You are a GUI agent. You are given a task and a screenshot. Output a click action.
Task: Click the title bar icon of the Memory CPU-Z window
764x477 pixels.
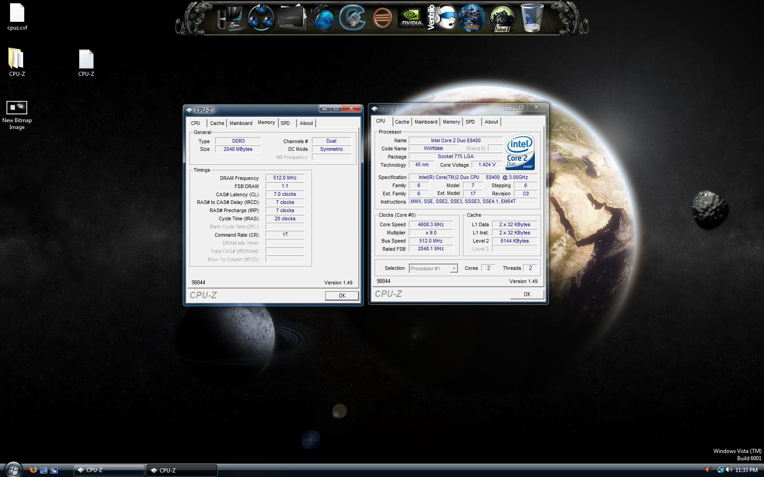pyautogui.click(x=189, y=110)
